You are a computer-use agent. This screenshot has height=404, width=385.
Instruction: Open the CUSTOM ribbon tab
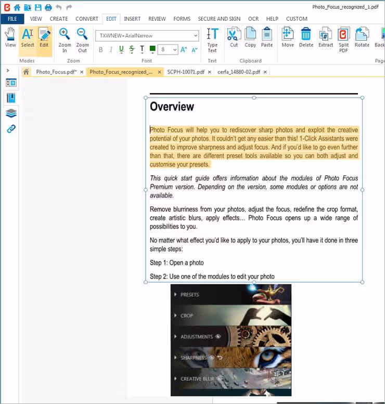coord(297,19)
